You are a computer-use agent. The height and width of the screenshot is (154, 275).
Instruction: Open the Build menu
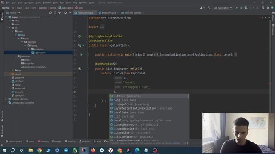[x=55, y=3]
